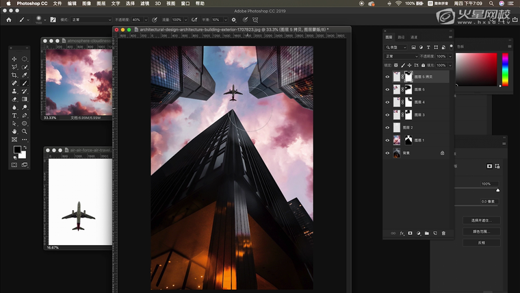This screenshot has width=520, height=293.
Task: Open the 滤镜 menu
Action: click(x=146, y=3)
